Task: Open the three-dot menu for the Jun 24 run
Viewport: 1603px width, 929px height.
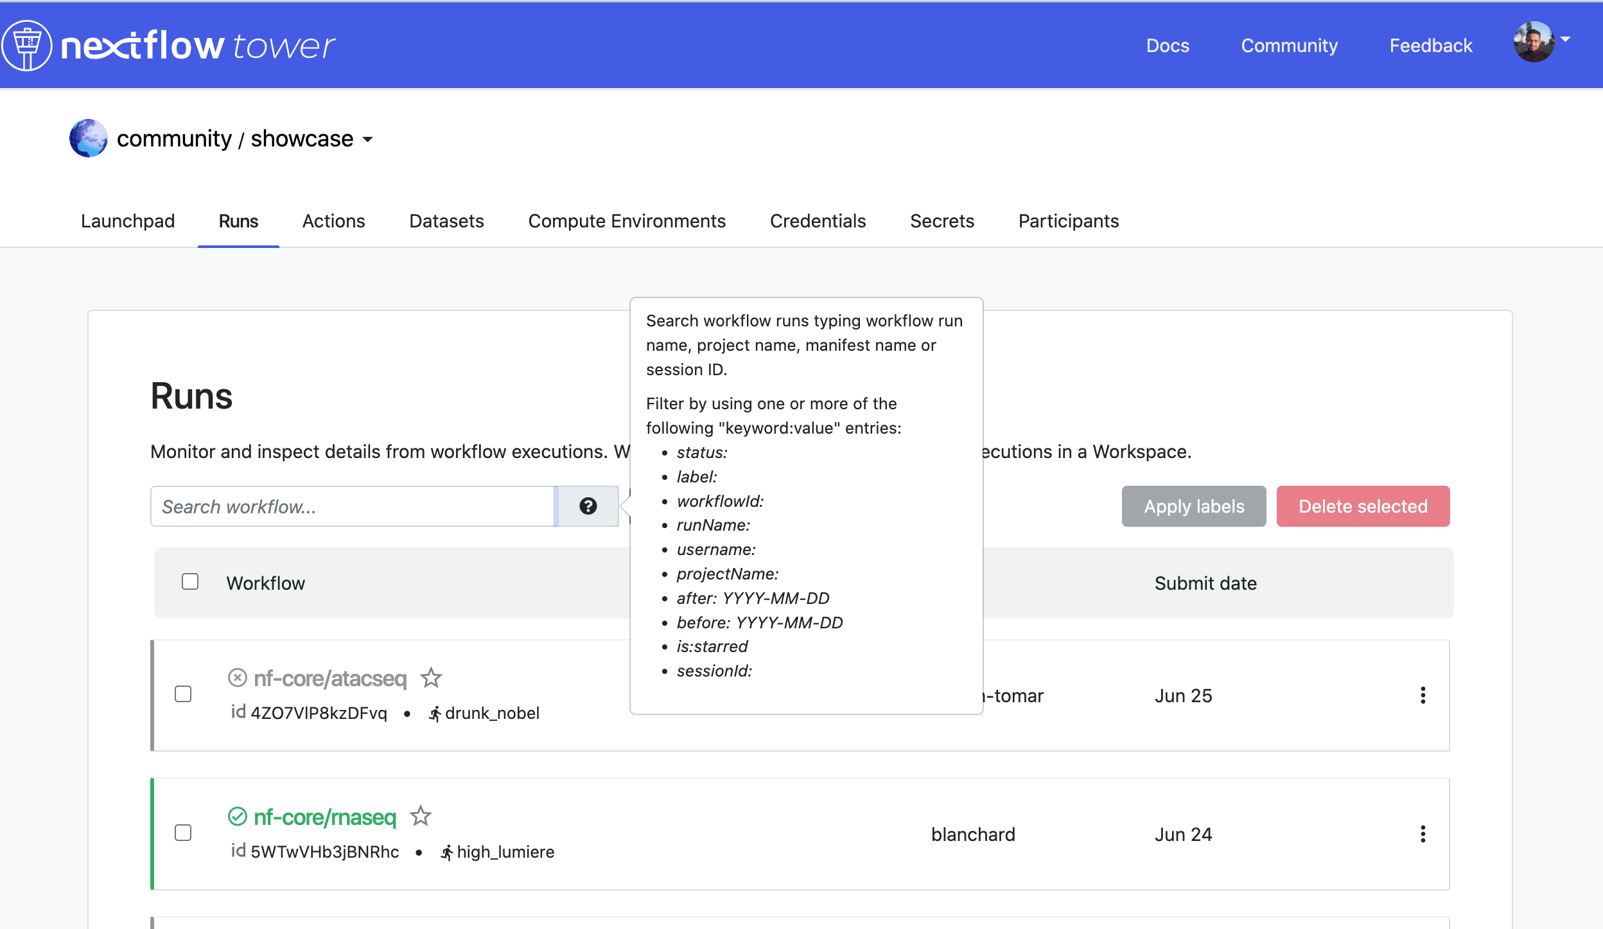Action: 1423,834
